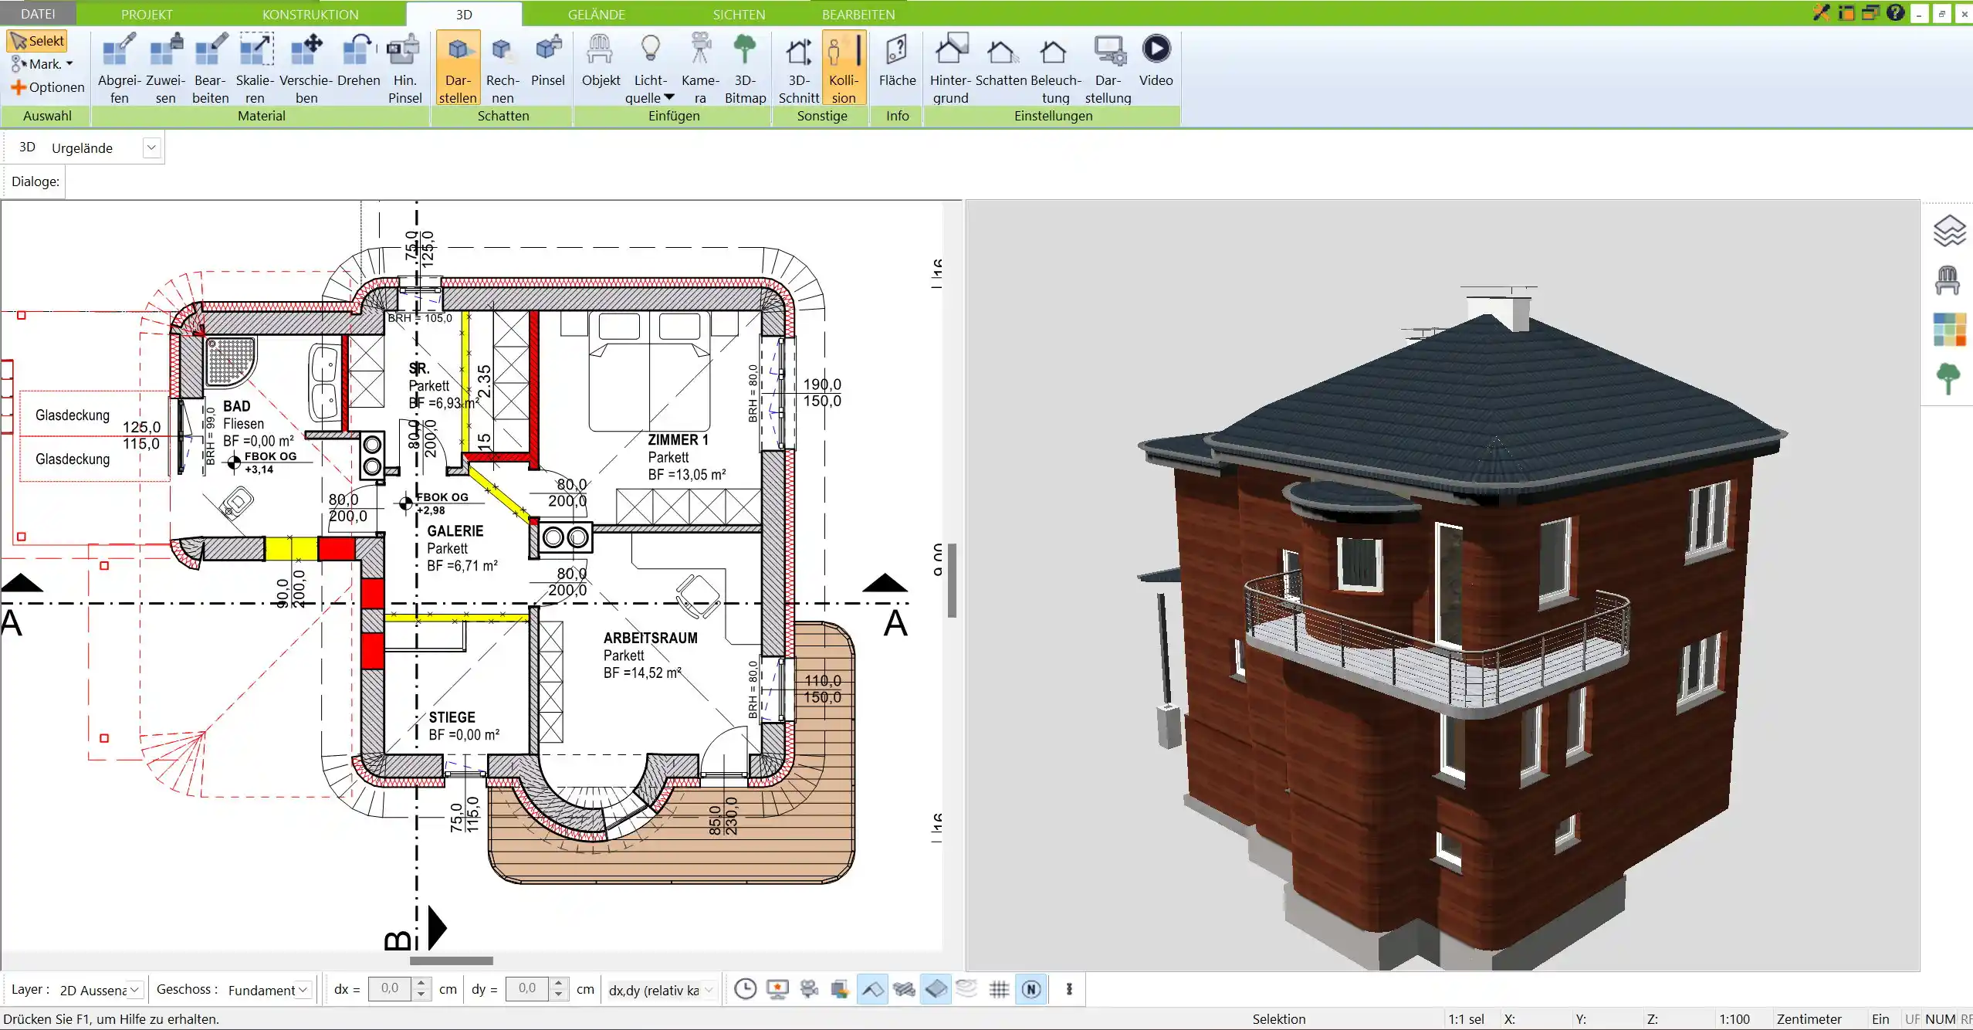Expand the Lichtquelle dropdown arrow
The width and height of the screenshot is (1973, 1030).
click(669, 97)
